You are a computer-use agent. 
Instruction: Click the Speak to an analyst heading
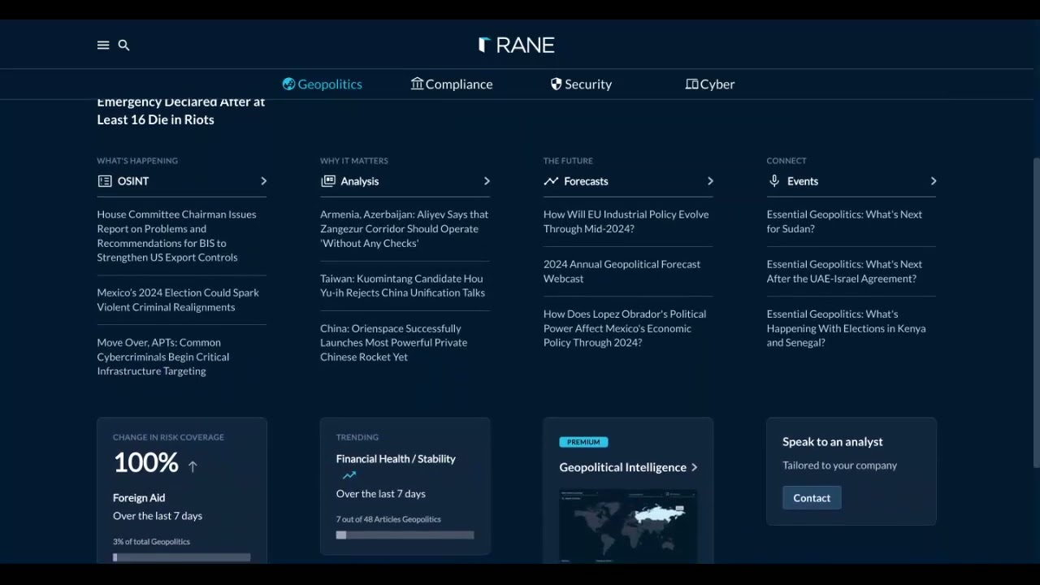[833, 442]
